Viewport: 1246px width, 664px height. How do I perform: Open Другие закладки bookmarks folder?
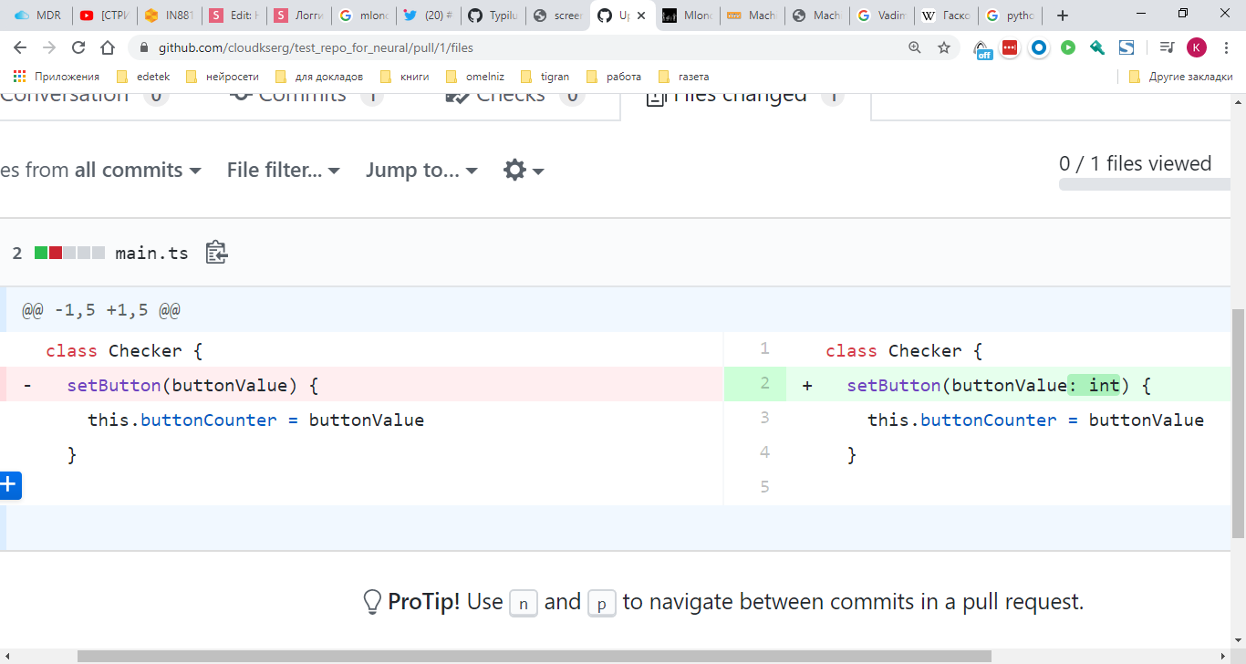(1180, 77)
